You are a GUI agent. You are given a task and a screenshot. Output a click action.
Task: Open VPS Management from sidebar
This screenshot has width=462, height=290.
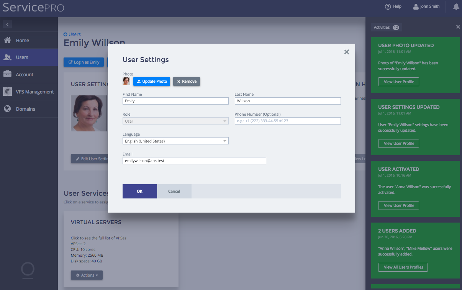coord(34,92)
